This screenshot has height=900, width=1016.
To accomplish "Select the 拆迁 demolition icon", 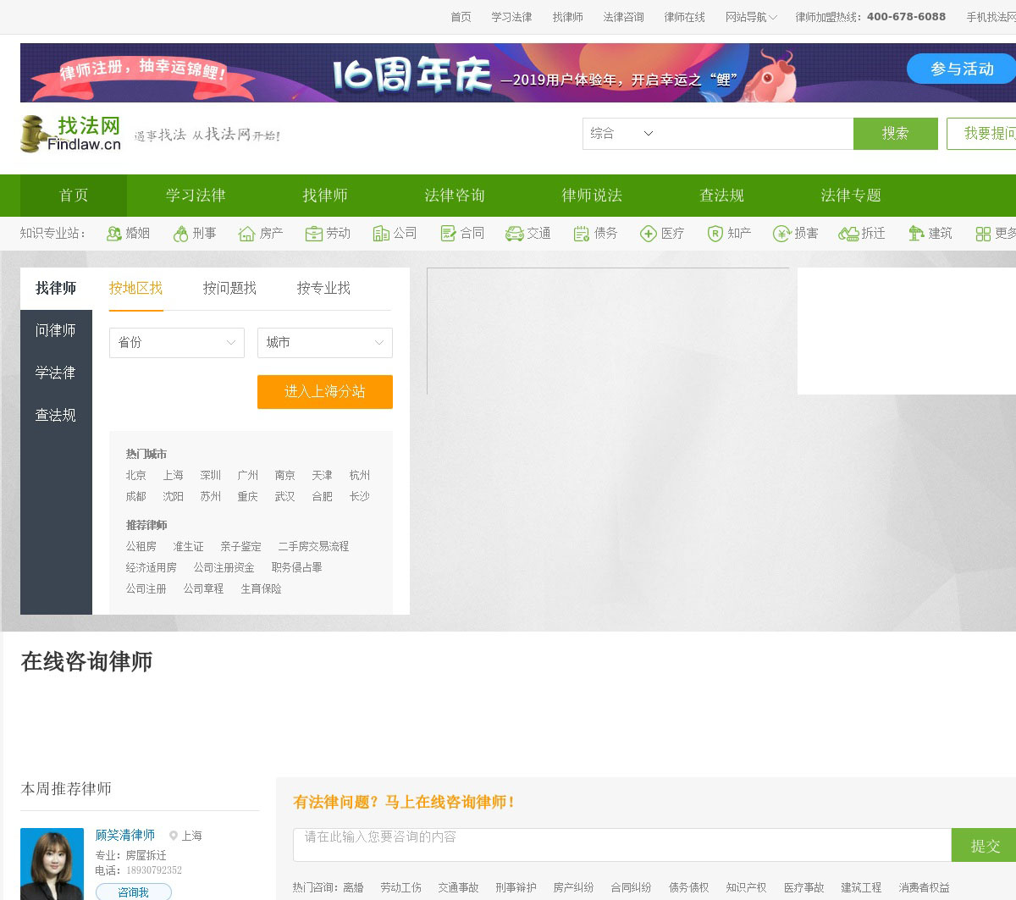I will [848, 234].
